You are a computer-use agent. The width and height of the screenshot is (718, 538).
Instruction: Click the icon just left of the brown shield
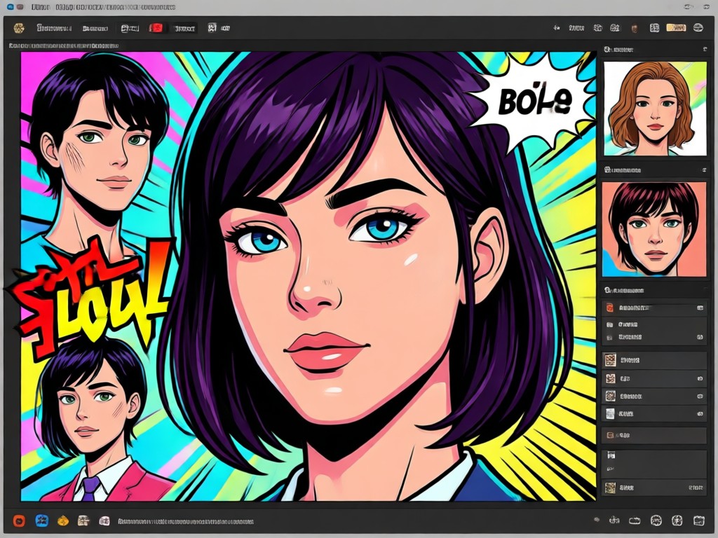point(615,28)
